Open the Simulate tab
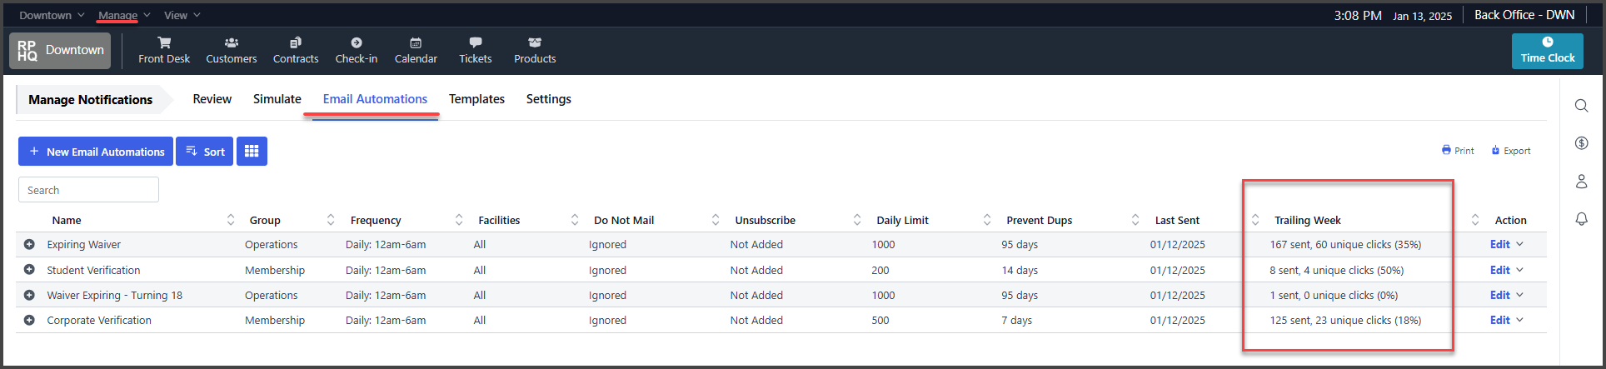 point(277,99)
